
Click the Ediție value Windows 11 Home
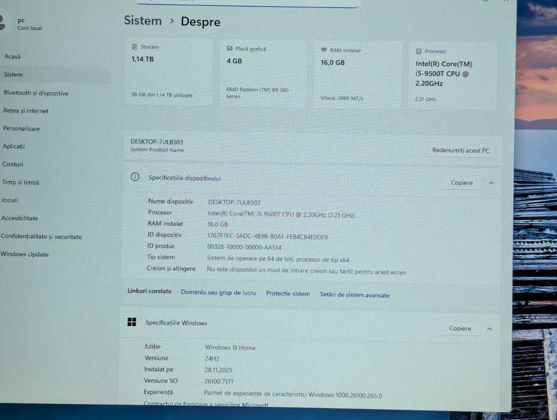(x=230, y=347)
